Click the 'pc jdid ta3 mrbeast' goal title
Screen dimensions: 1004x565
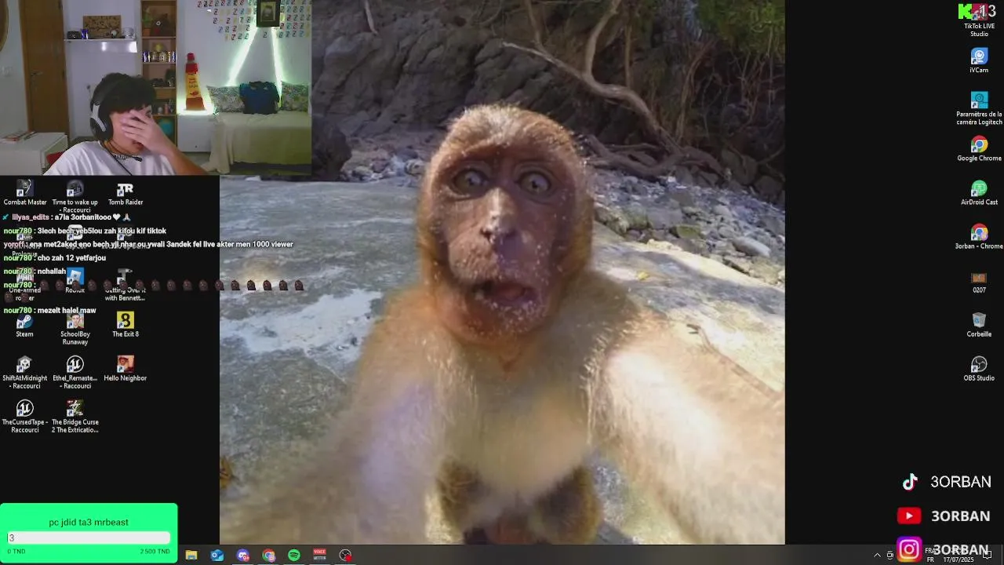click(89, 522)
